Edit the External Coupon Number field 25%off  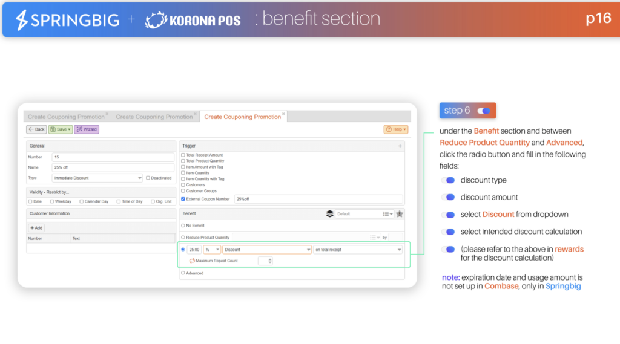pos(318,199)
